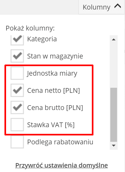The image size is (125, 172).
Task: Click the scrollbar down arrow in the column list
Action: (114, 146)
